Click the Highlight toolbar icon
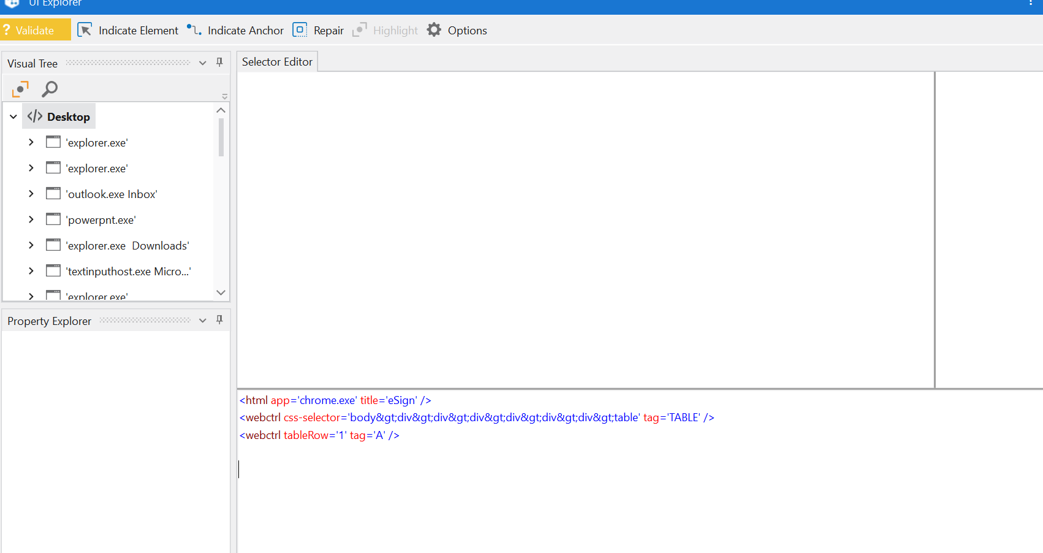Image resolution: width=1043 pixels, height=553 pixels. click(x=360, y=29)
